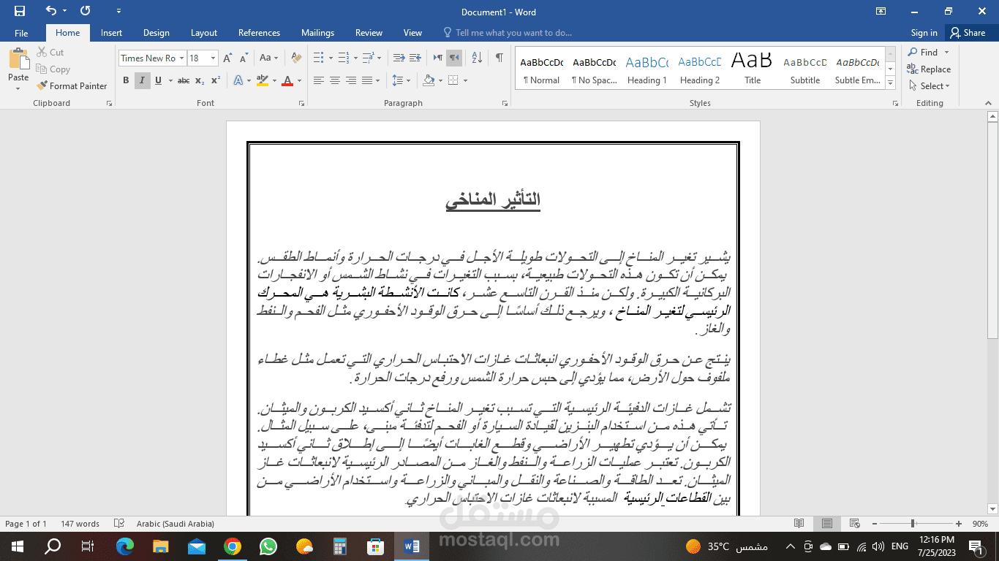Open WhatsApp from the taskbar
The width and height of the screenshot is (999, 561).
pos(268,546)
